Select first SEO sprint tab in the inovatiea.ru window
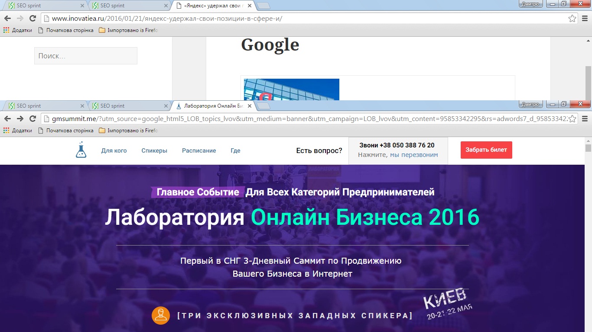 click(45, 6)
